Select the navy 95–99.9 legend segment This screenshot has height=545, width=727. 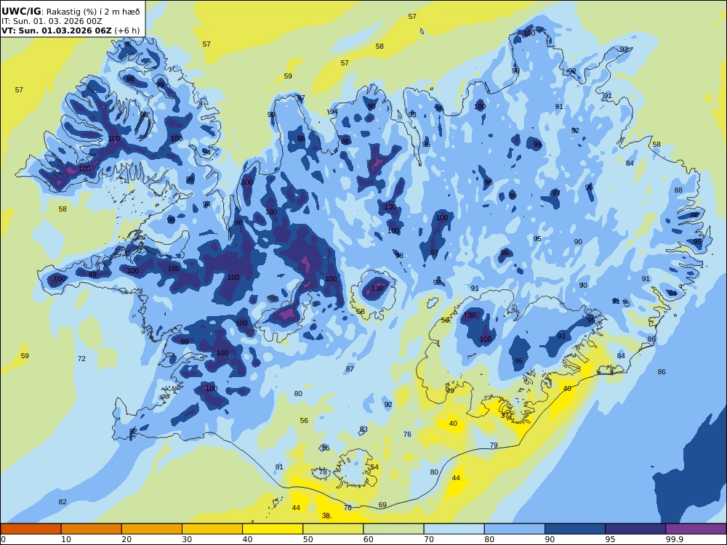[635, 529]
